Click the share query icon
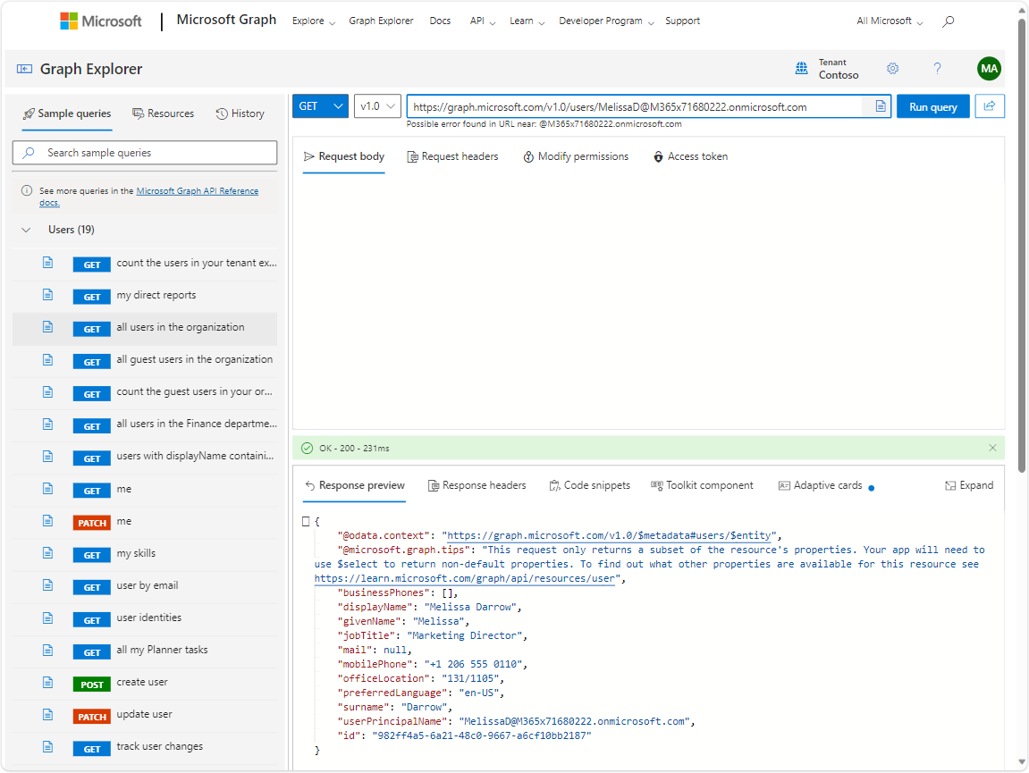This screenshot has height=773, width=1029. tap(990, 106)
